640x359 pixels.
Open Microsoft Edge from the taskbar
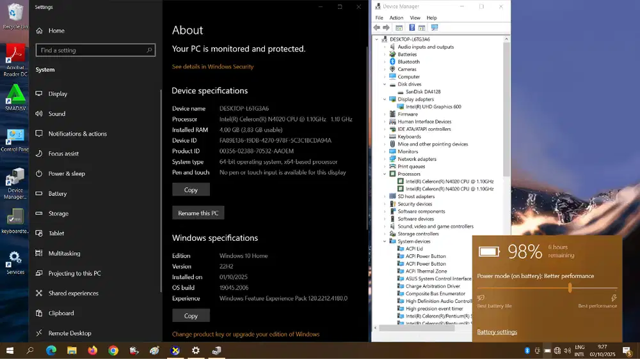tap(51, 351)
